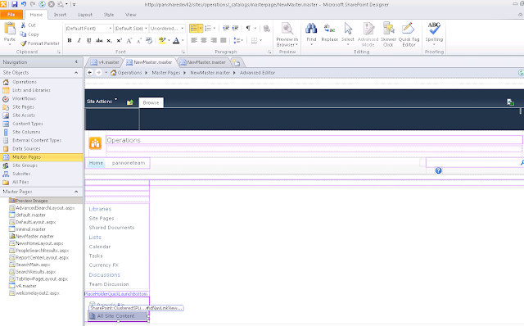This screenshot has width=524, height=326.
Task: Click the Back navigation arrow
Action: click(89, 73)
